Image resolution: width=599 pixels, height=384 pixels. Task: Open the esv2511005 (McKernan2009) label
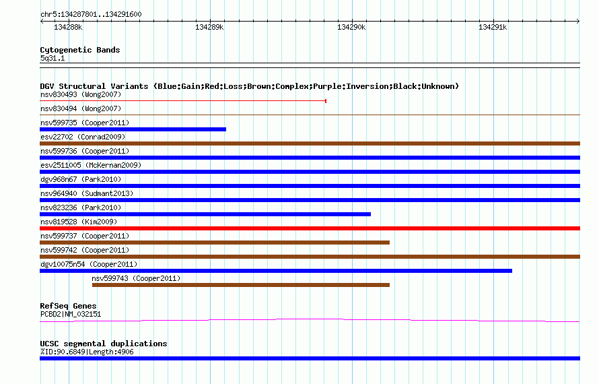click(x=91, y=165)
